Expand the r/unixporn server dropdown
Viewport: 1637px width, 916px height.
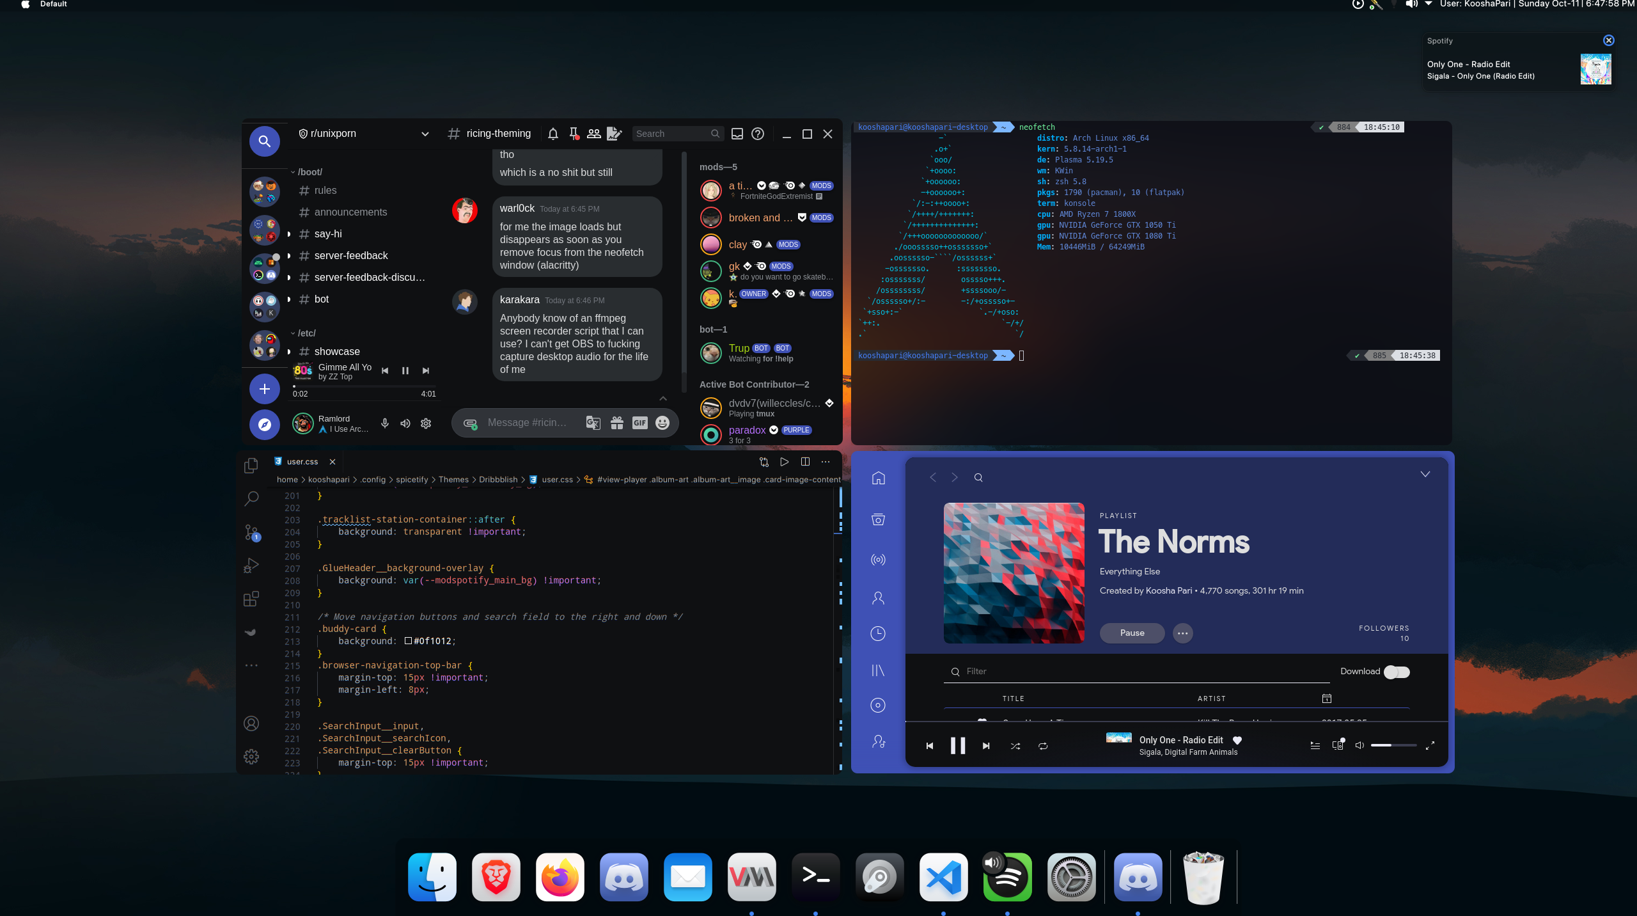(425, 134)
